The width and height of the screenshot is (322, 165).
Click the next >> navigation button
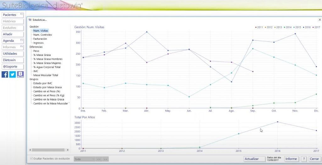click(x=106, y=159)
